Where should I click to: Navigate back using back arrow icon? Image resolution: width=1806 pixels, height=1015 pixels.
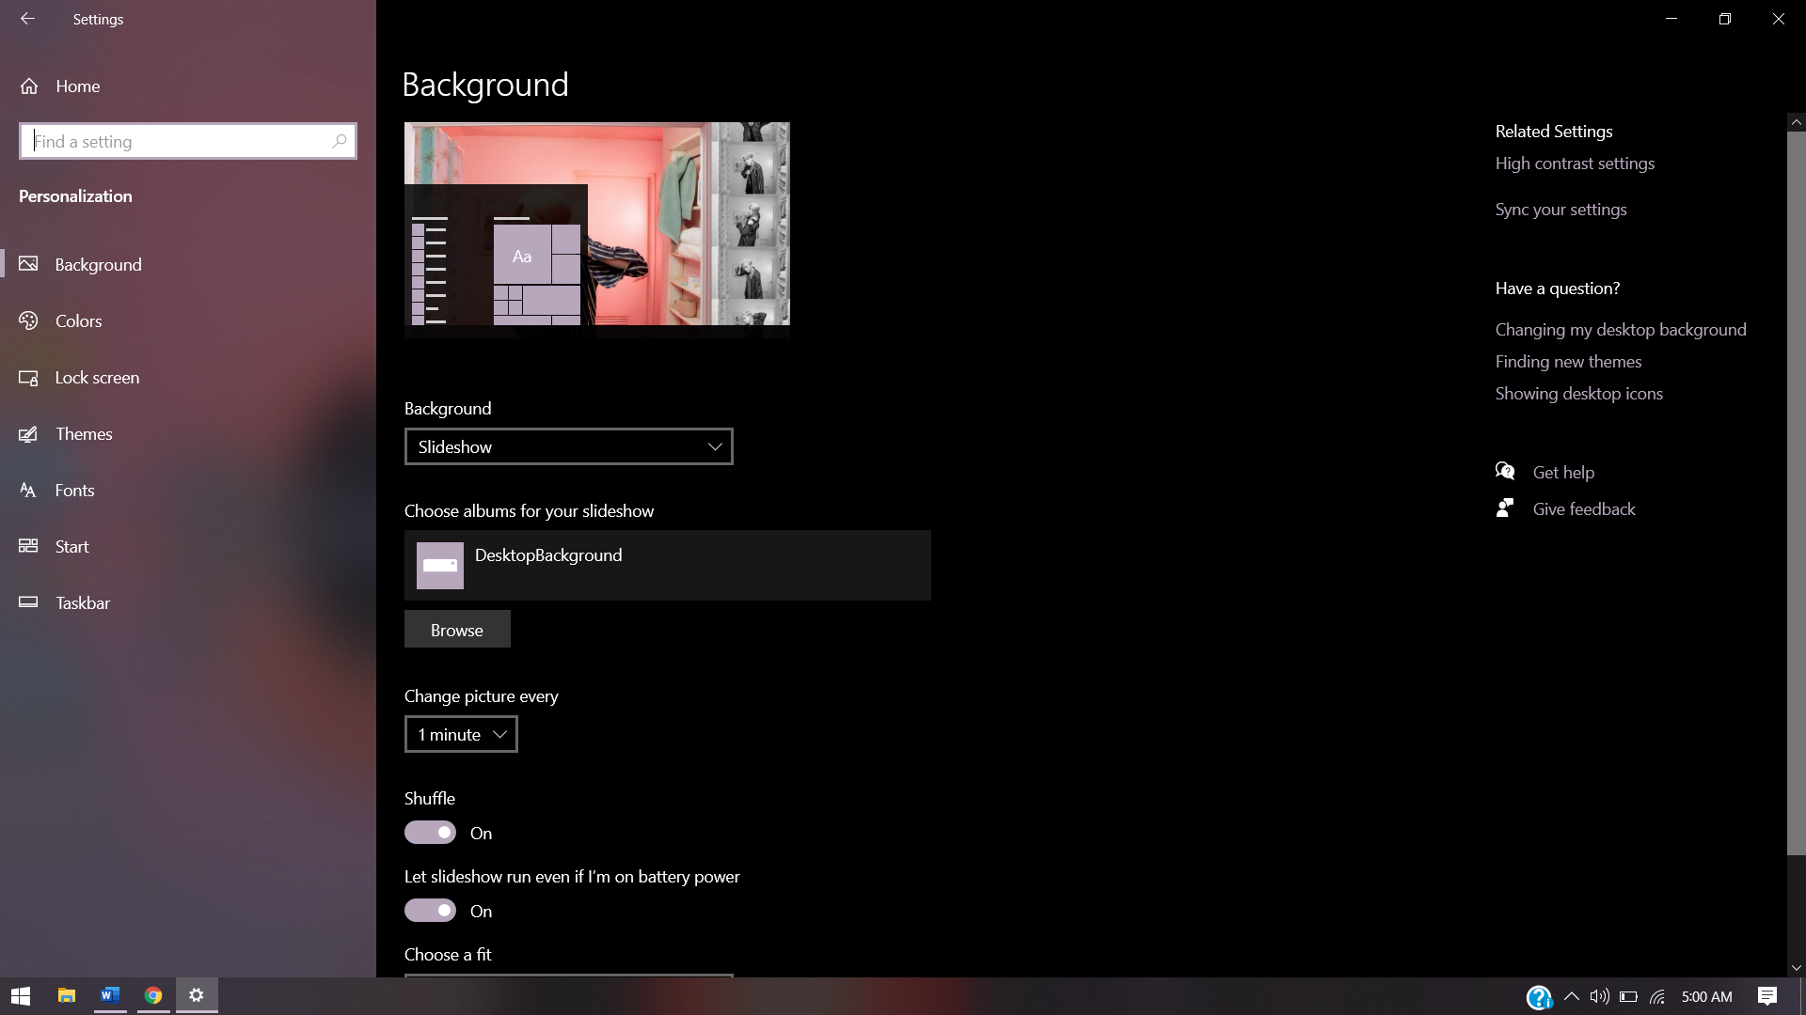[27, 19]
